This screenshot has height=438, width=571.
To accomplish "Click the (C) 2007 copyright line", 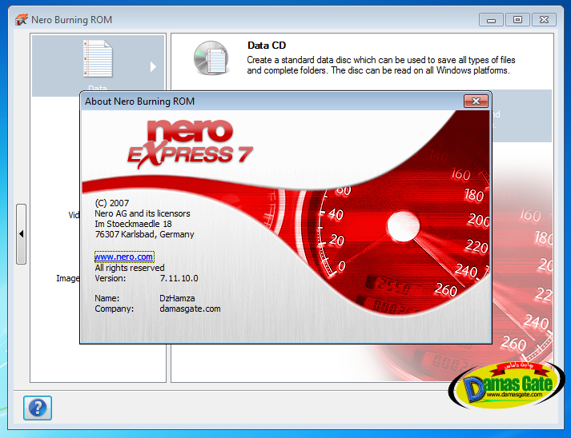I will coord(112,203).
